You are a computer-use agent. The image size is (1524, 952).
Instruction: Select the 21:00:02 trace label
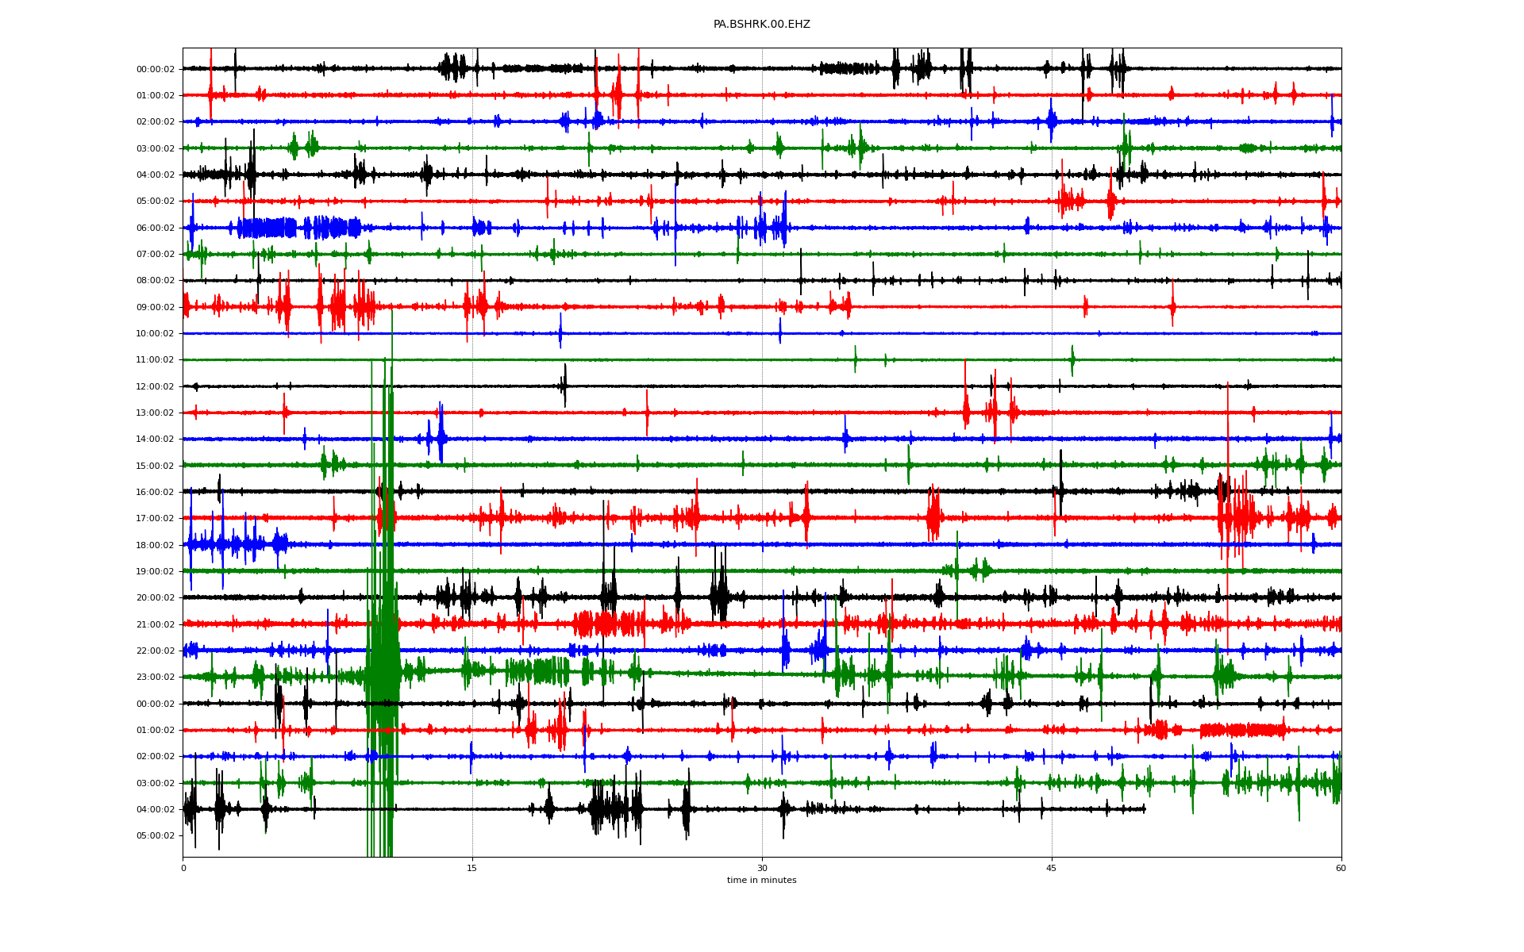click(x=155, y=625)
